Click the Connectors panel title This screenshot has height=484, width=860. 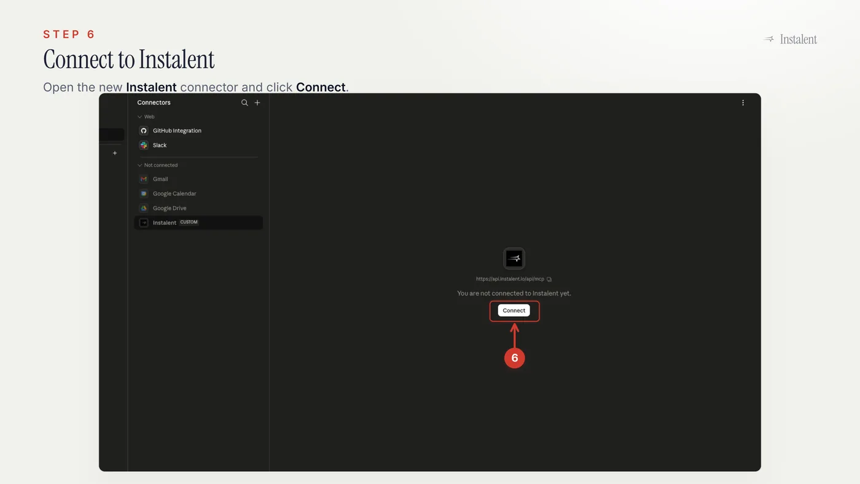click(154, 103)
